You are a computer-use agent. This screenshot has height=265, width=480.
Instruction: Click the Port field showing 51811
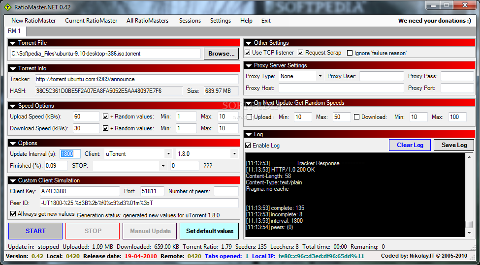point(152,191)
